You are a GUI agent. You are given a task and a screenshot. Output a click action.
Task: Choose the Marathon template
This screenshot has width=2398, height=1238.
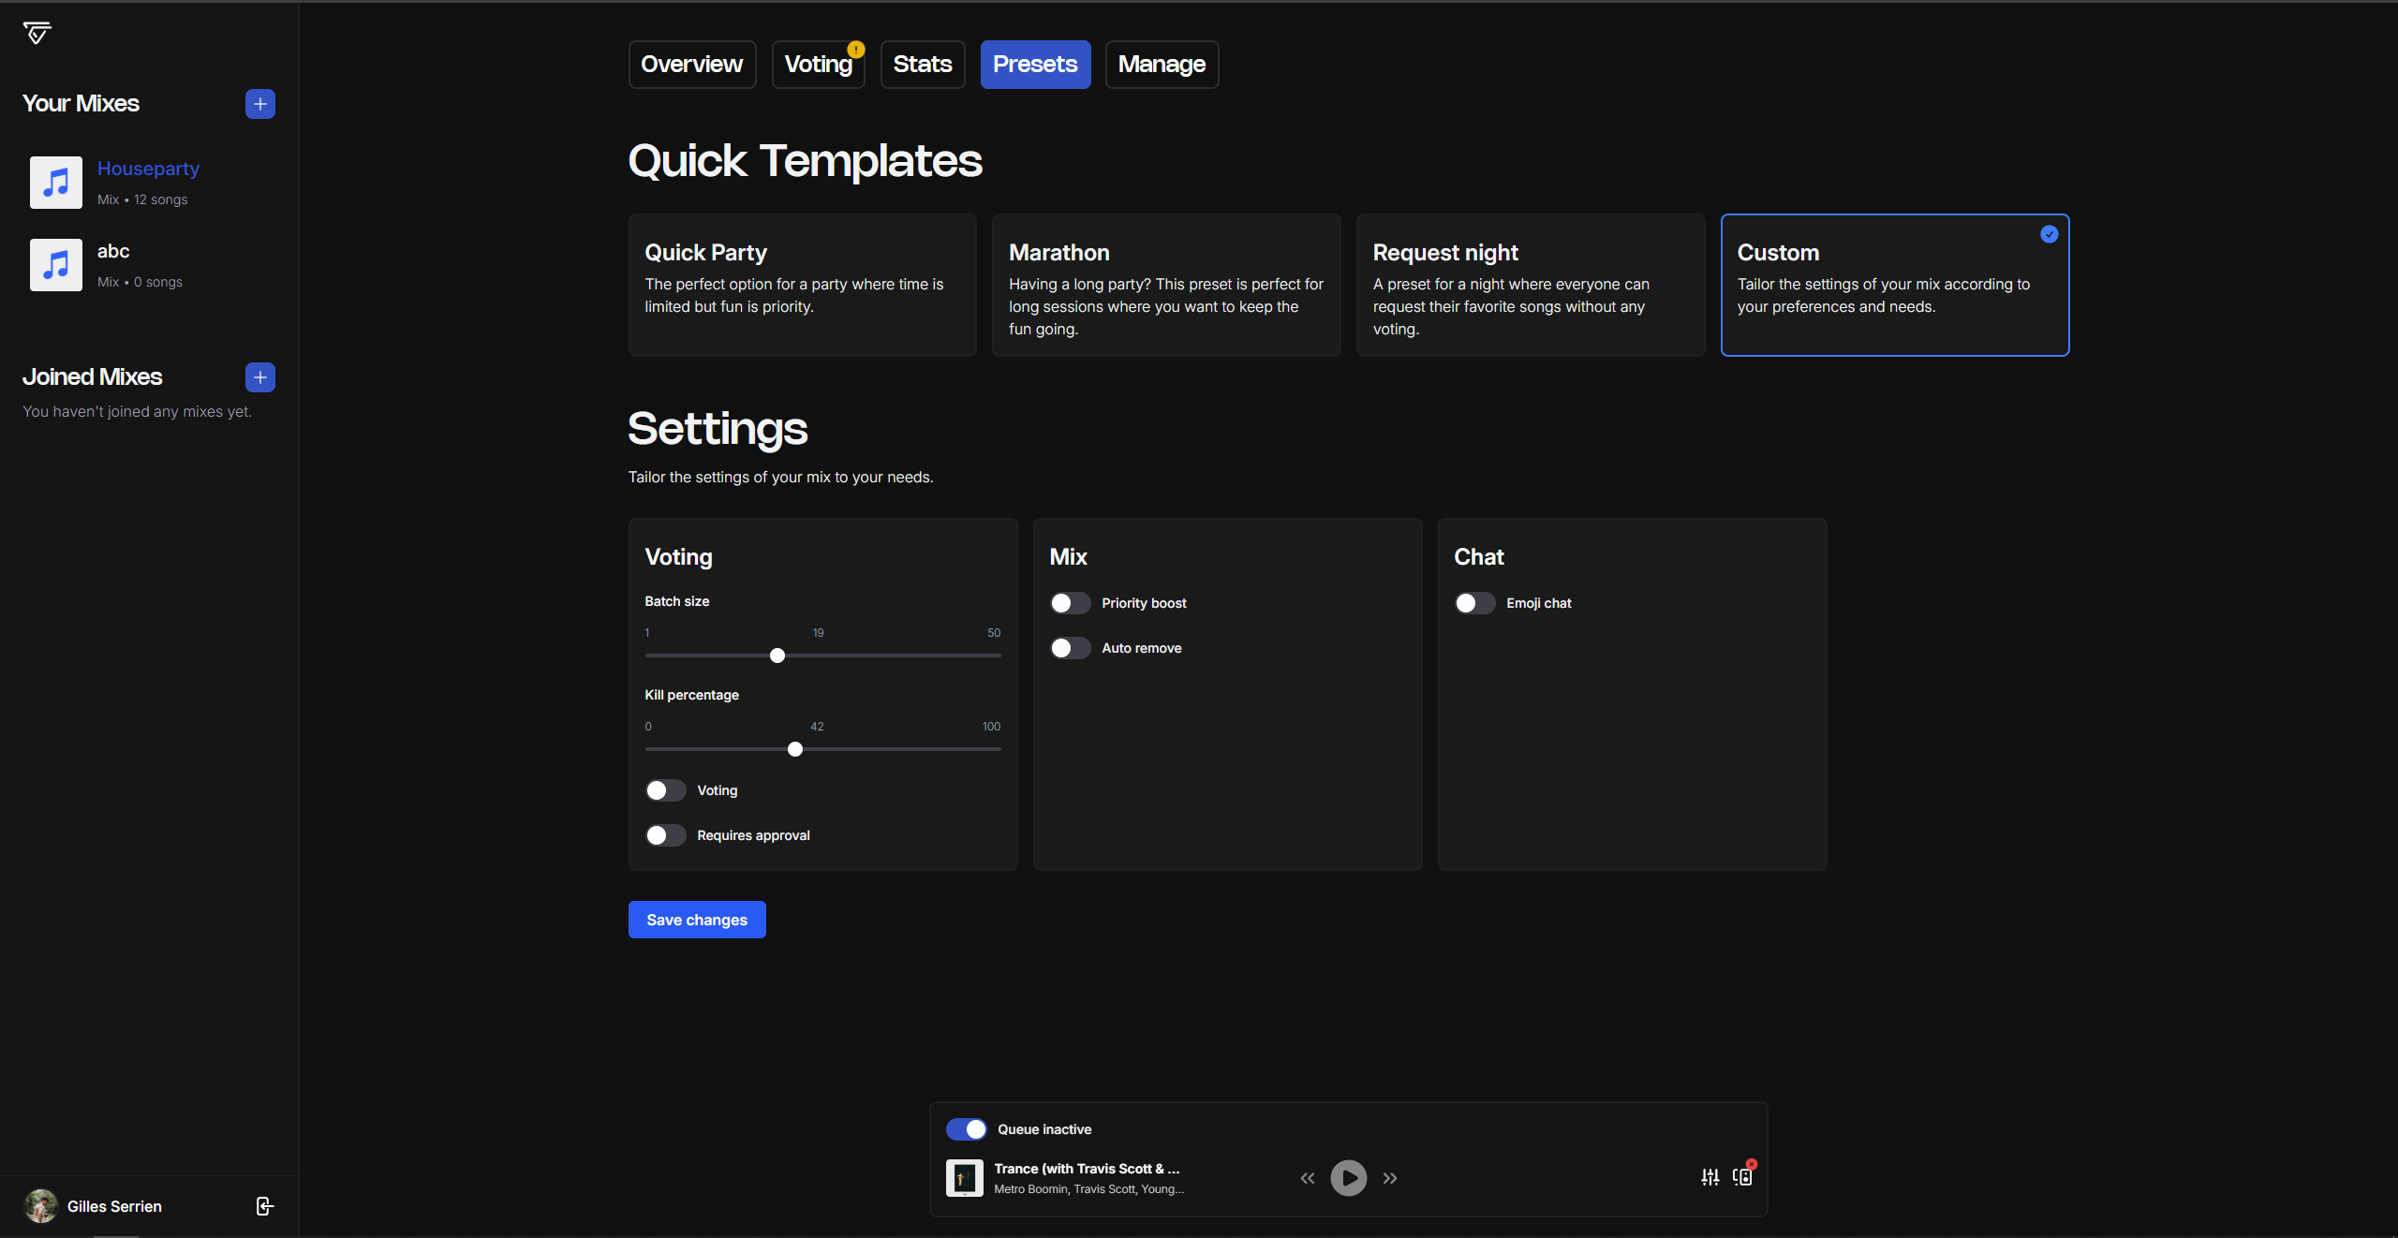coord(1166,285)
